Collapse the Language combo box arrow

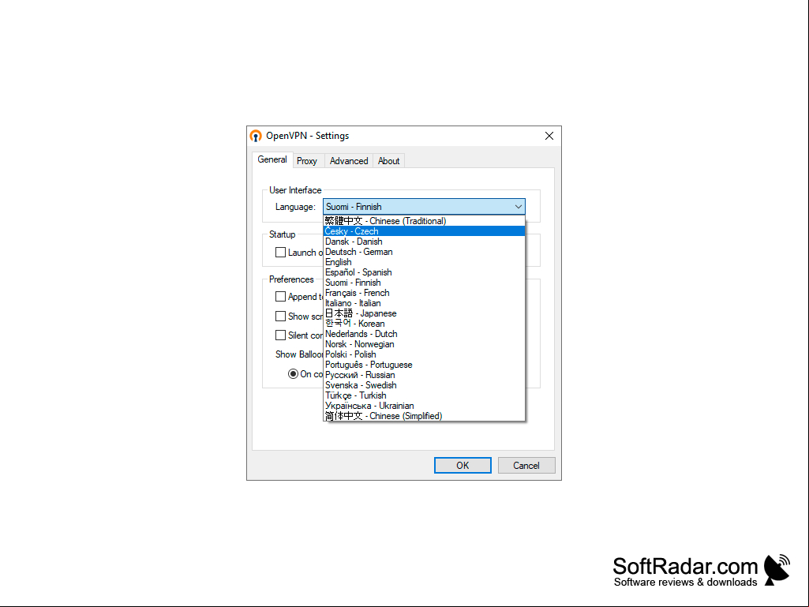pos(518,207)
